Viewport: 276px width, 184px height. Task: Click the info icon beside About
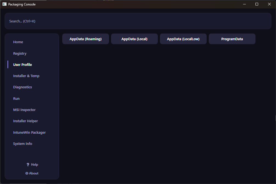click(27, 173)
